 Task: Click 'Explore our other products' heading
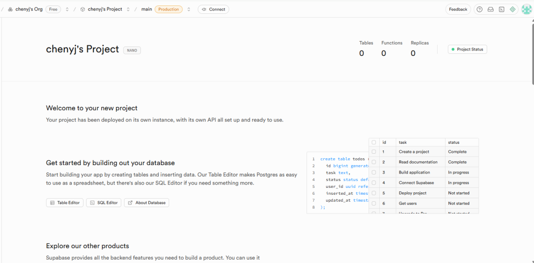[88, 246]
